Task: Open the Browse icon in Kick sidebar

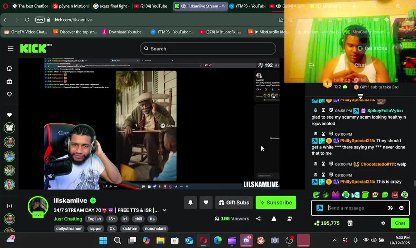Action: pyautogui.click(x=9, y=81)
